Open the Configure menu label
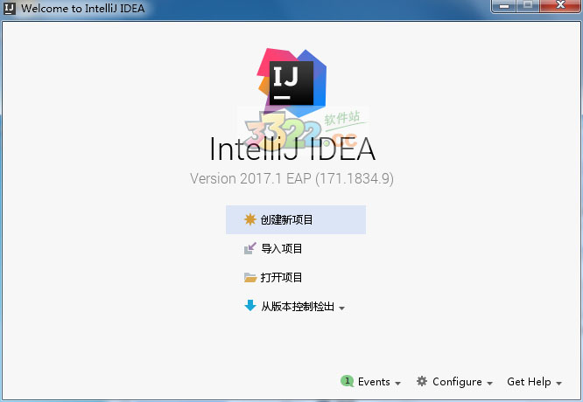Viewport: 583px width, 402px height. pyautogui.click(x=457, y=382)
